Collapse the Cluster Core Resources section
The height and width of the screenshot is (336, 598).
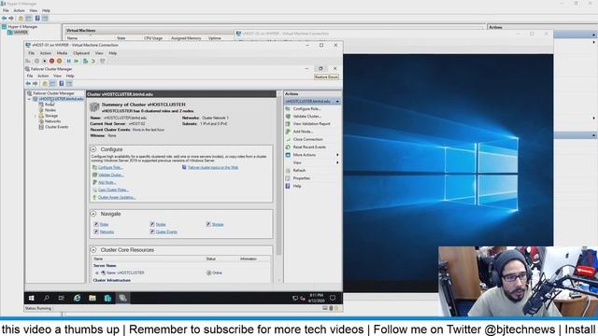tap(93, 250)
